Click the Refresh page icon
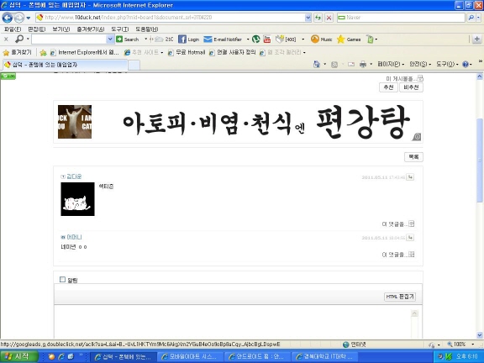This screenshot has width=484, height=363. click(x=318, y=18)
